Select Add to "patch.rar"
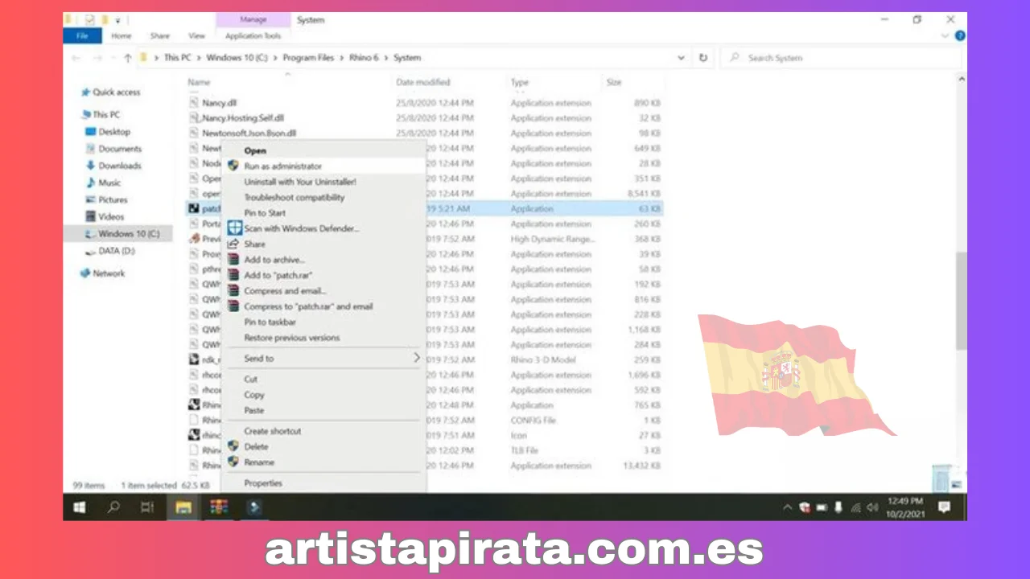This screenshot has width=1030, height=579. (278, 275)
